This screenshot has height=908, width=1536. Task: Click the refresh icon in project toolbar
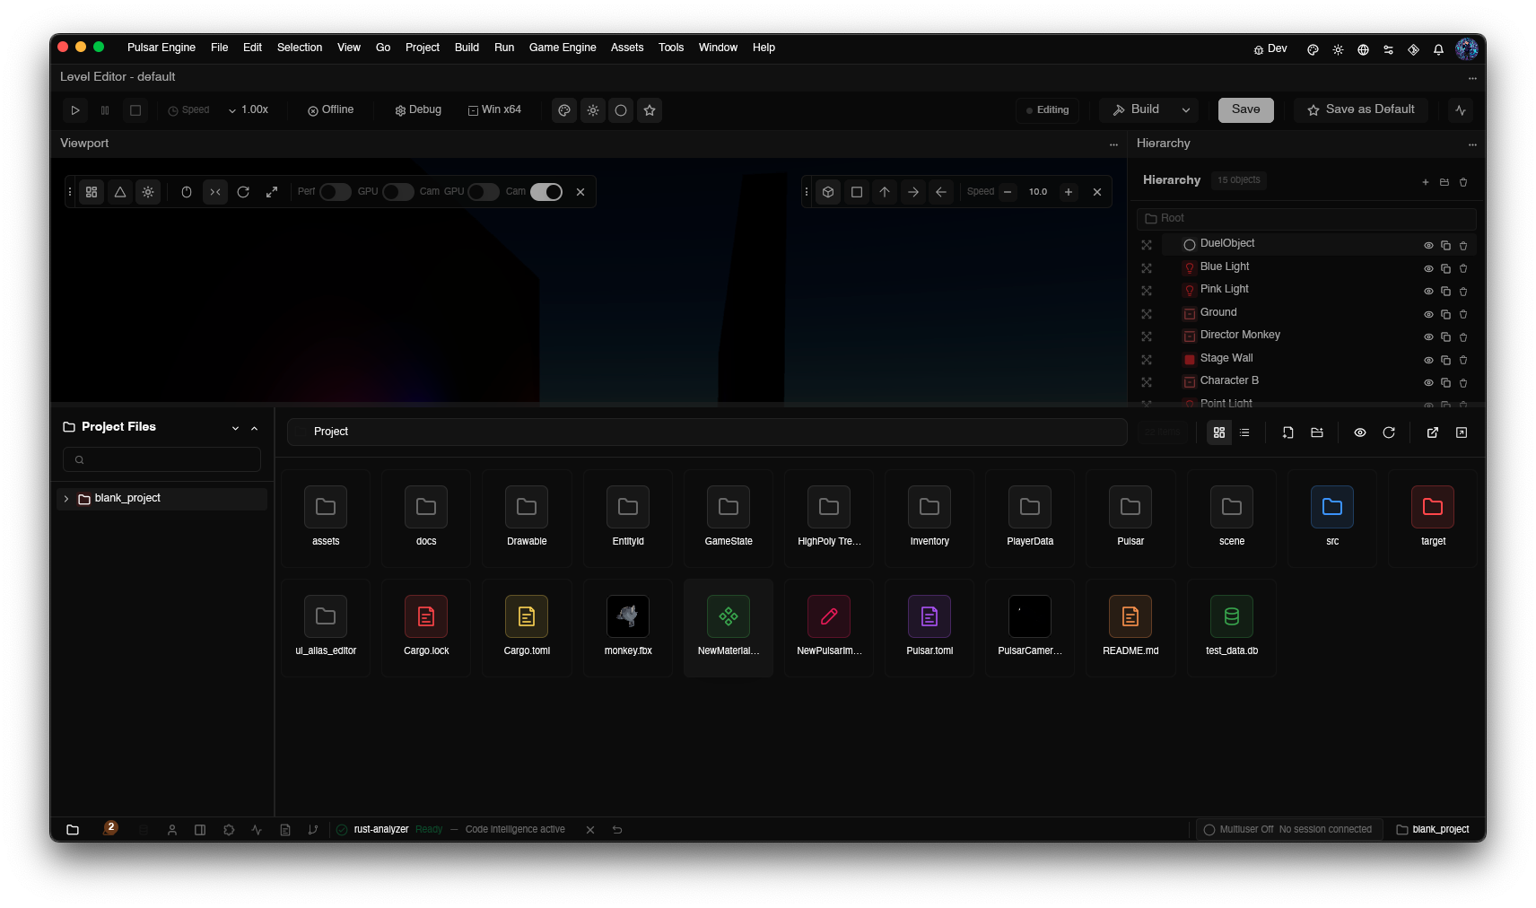[1389, 432]
